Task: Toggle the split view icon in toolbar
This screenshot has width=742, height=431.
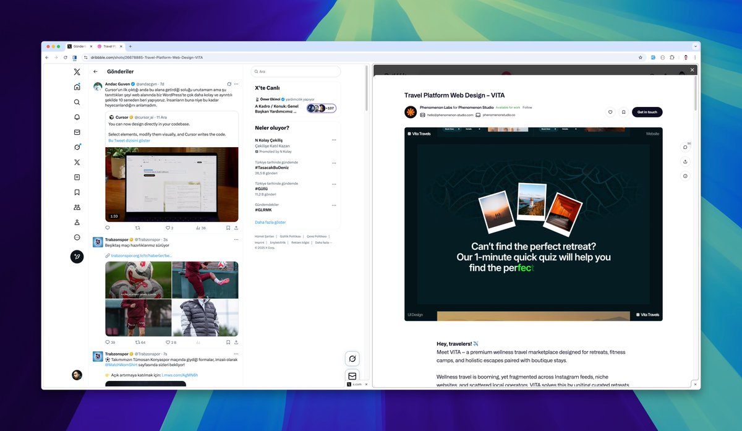Action: 75,57
